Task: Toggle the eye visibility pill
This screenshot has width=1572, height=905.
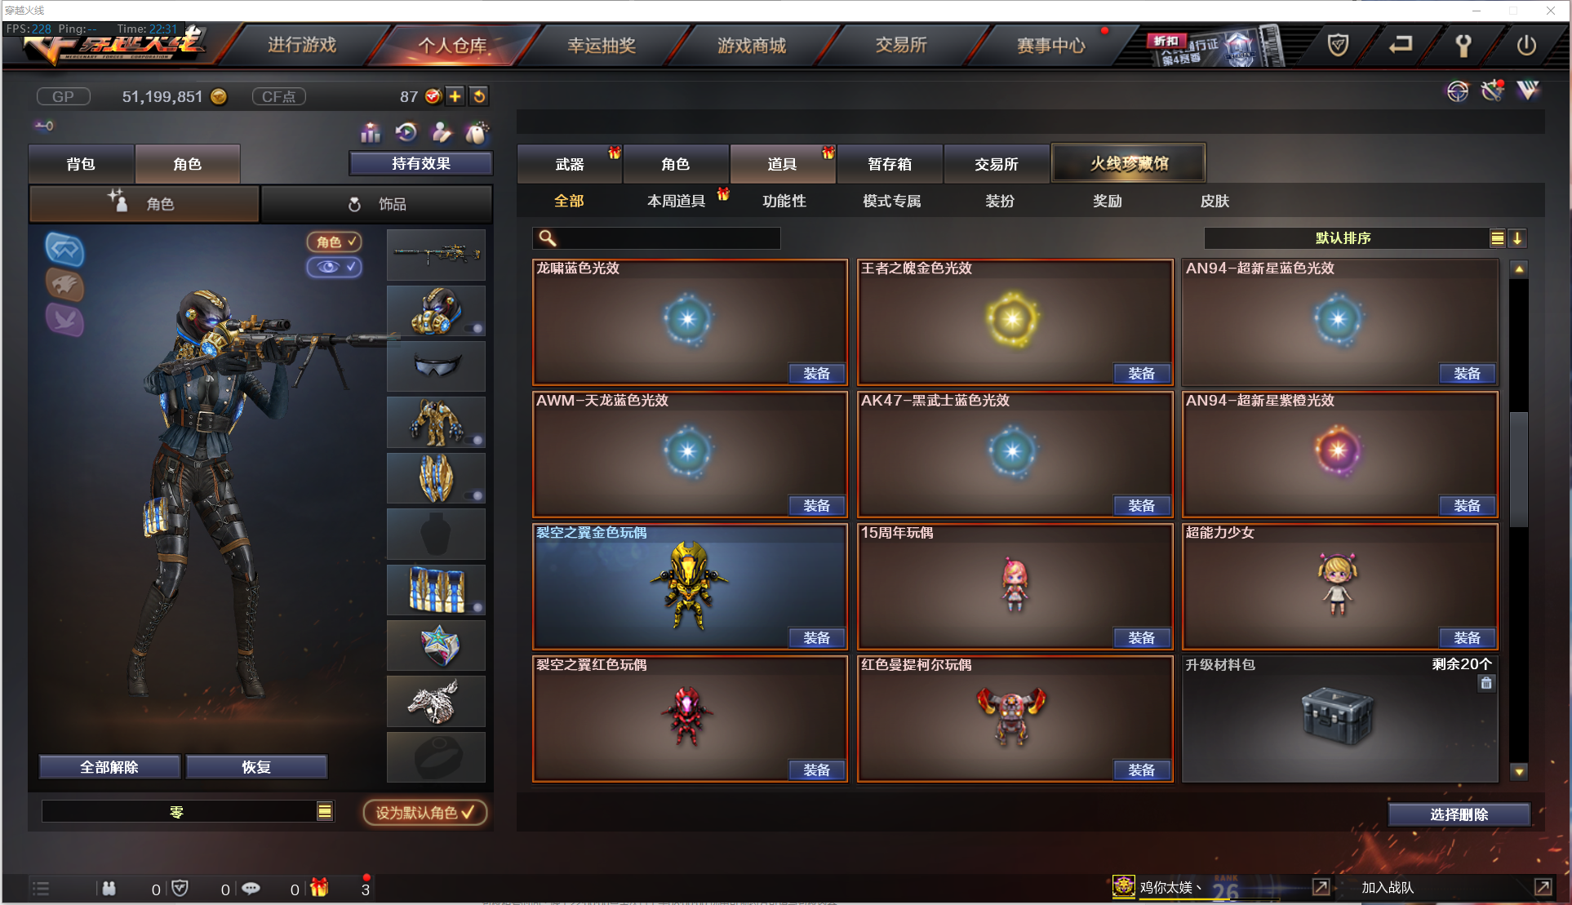Action: 334,267
